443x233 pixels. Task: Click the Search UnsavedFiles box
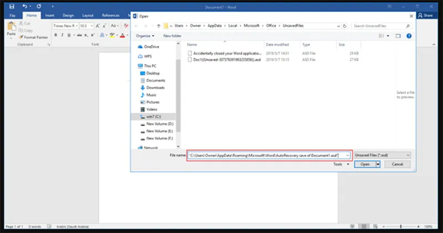point(382,26)
